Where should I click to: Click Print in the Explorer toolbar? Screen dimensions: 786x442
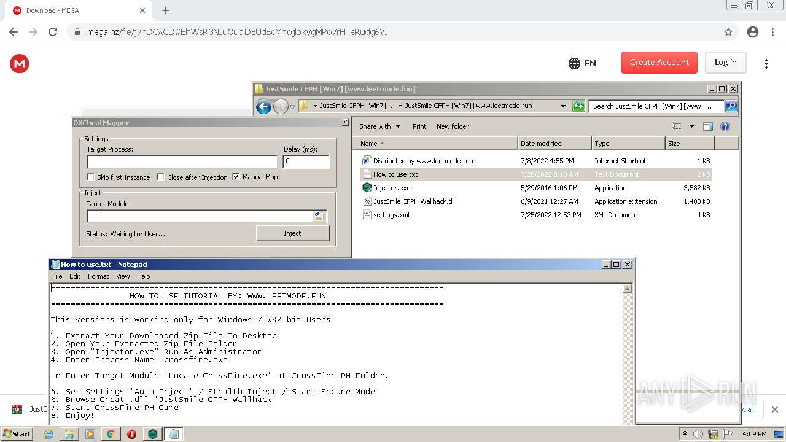[x=419, y=126]
